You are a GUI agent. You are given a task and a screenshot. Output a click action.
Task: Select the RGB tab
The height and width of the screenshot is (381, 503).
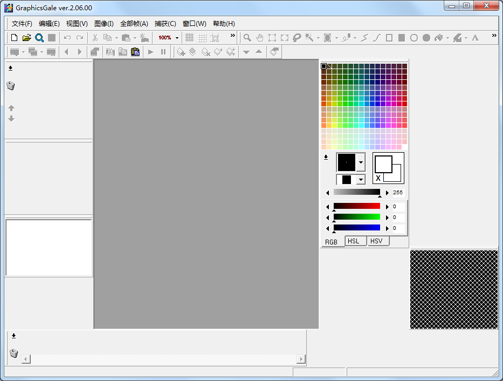[x=333, y=242]
